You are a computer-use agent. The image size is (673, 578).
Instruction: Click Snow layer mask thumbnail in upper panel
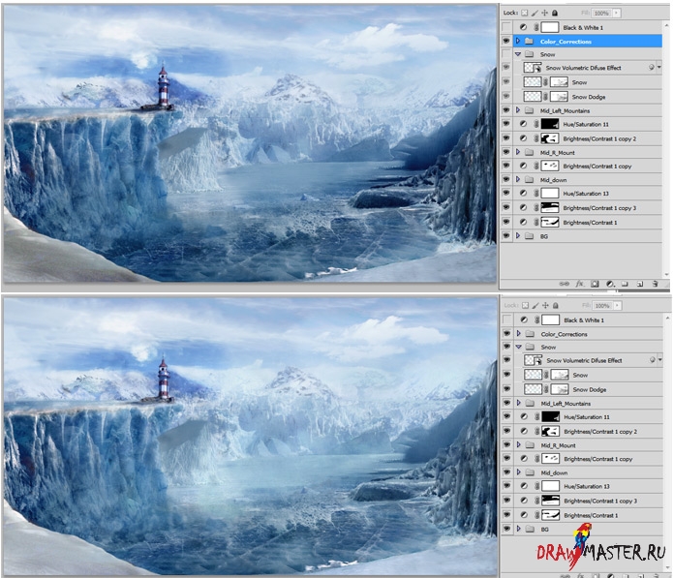559,82
